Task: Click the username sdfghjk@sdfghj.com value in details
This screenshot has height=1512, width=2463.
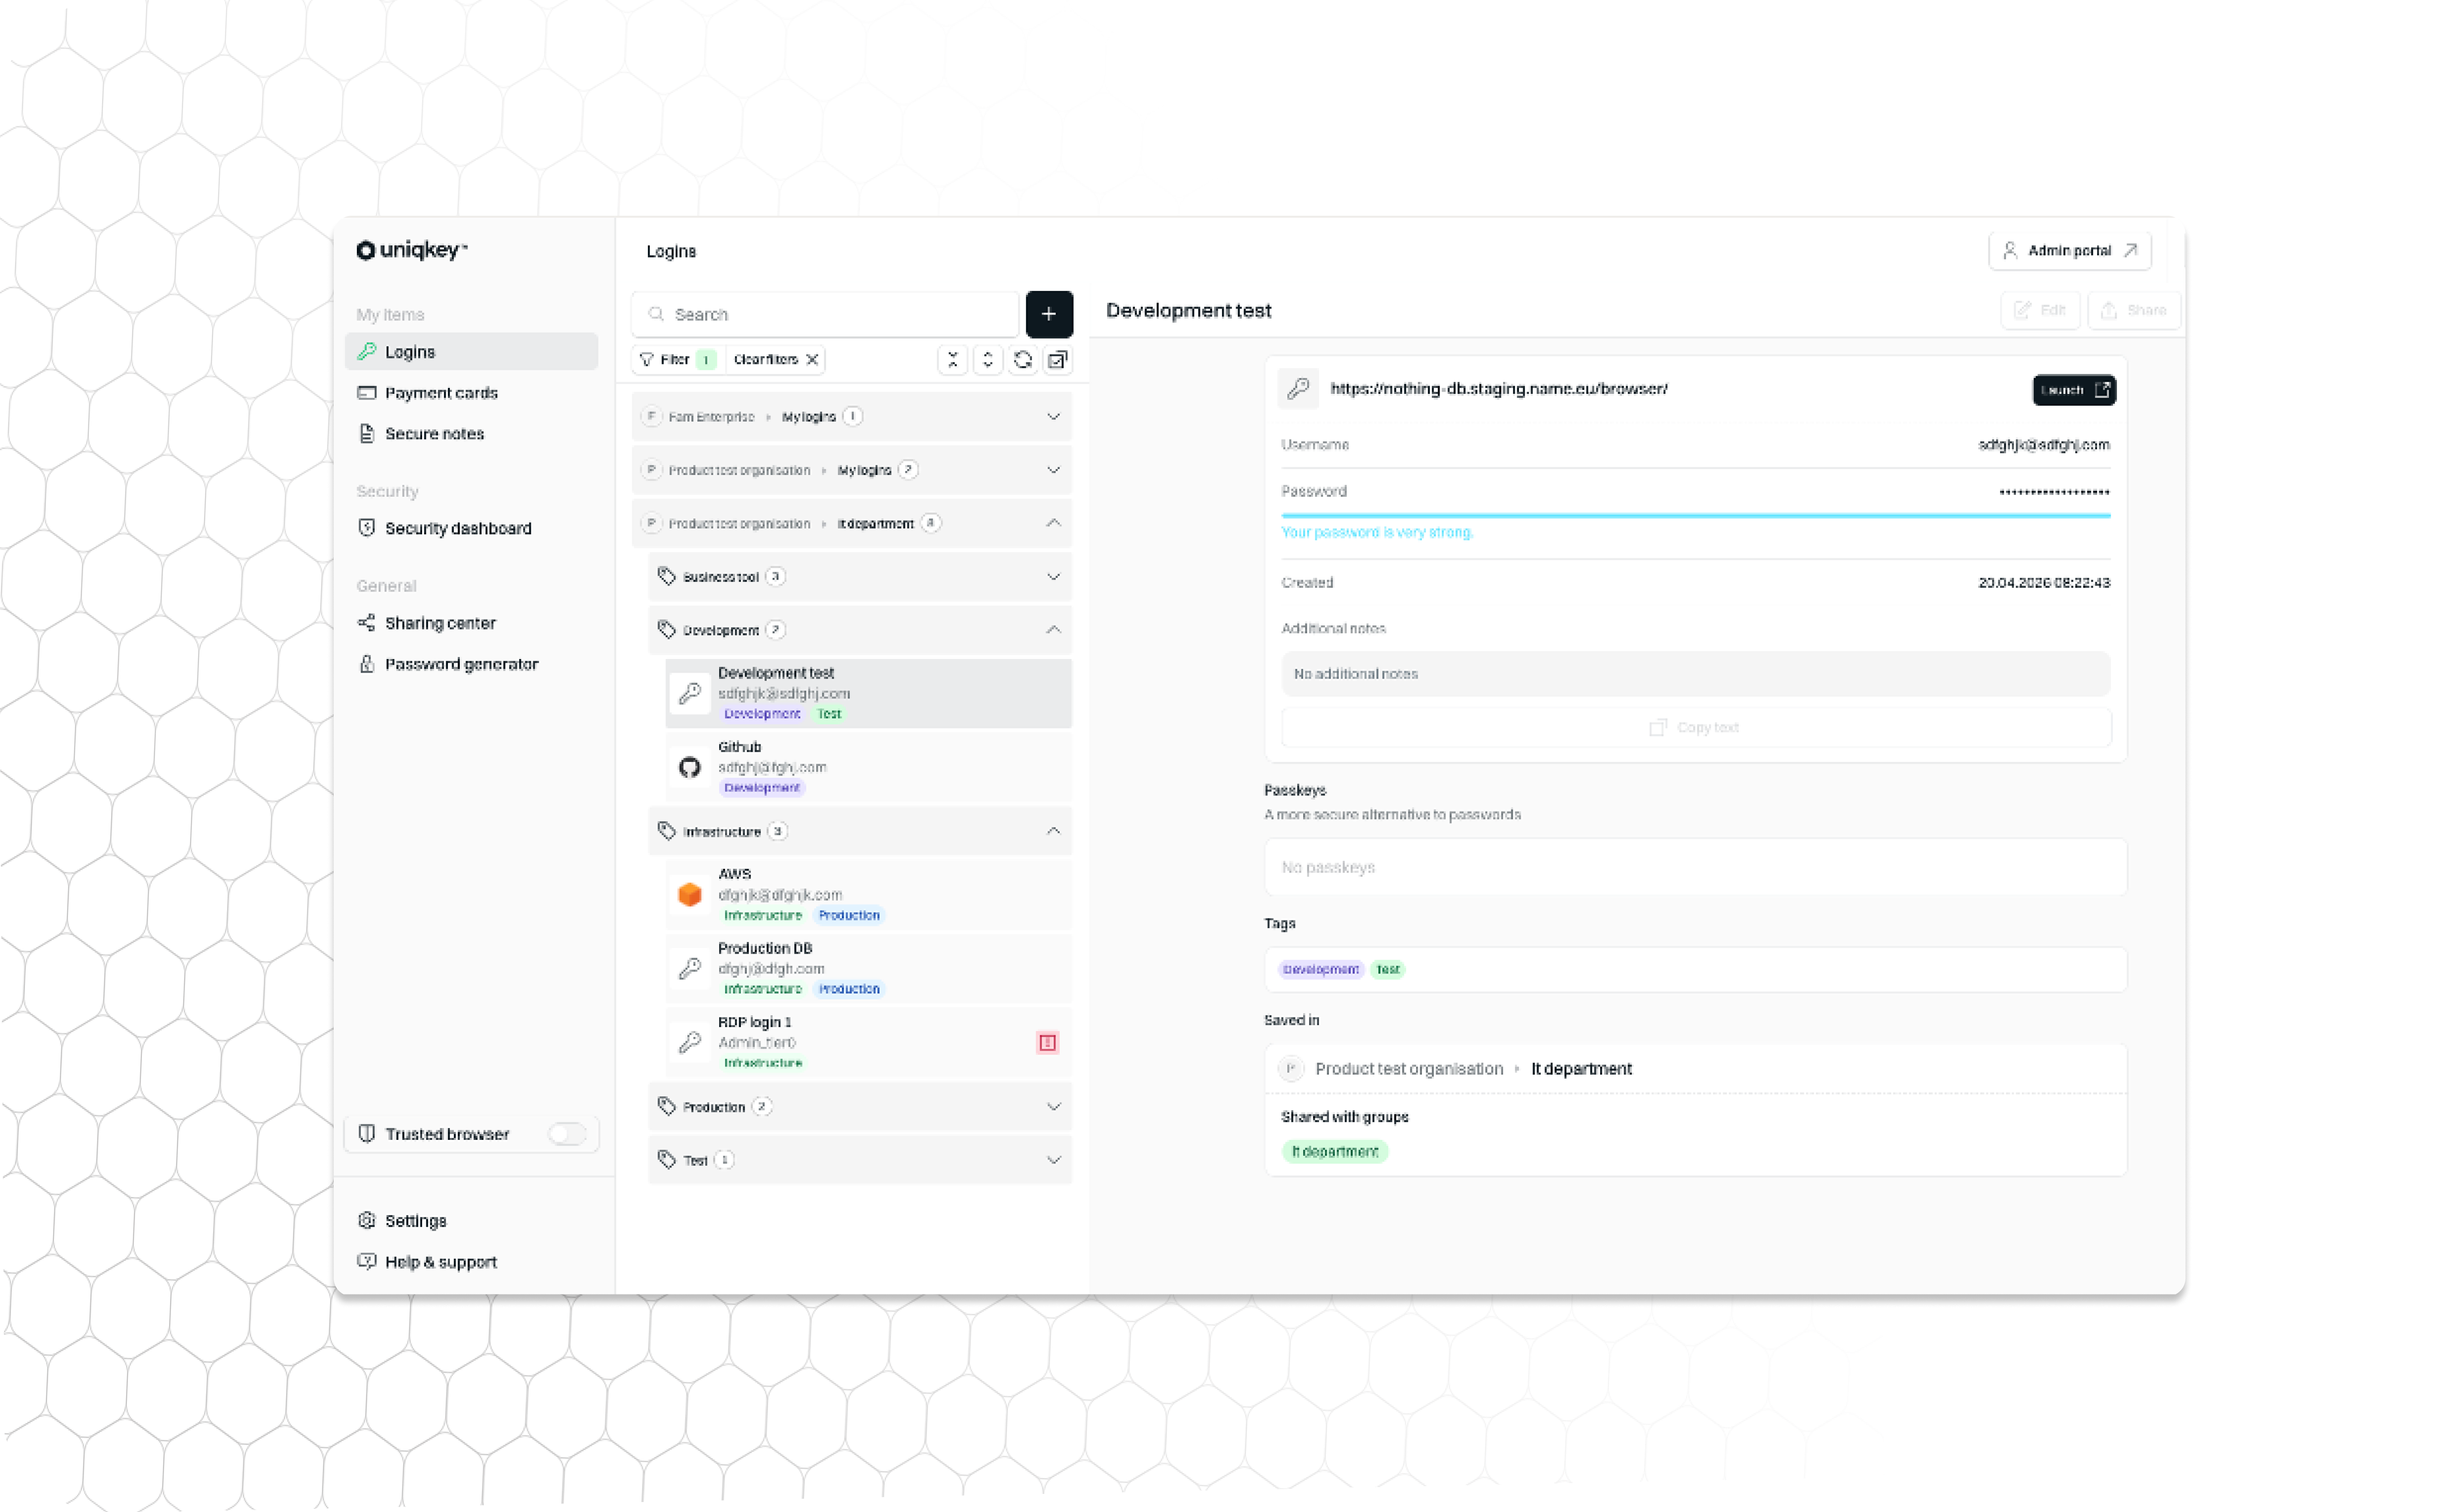Action: (2044, 445)
